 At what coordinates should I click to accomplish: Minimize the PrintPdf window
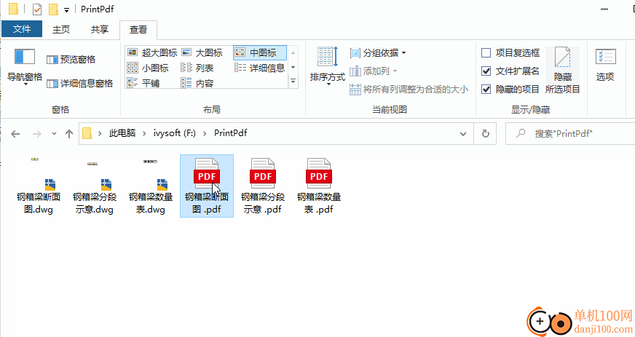coord(604,9)
